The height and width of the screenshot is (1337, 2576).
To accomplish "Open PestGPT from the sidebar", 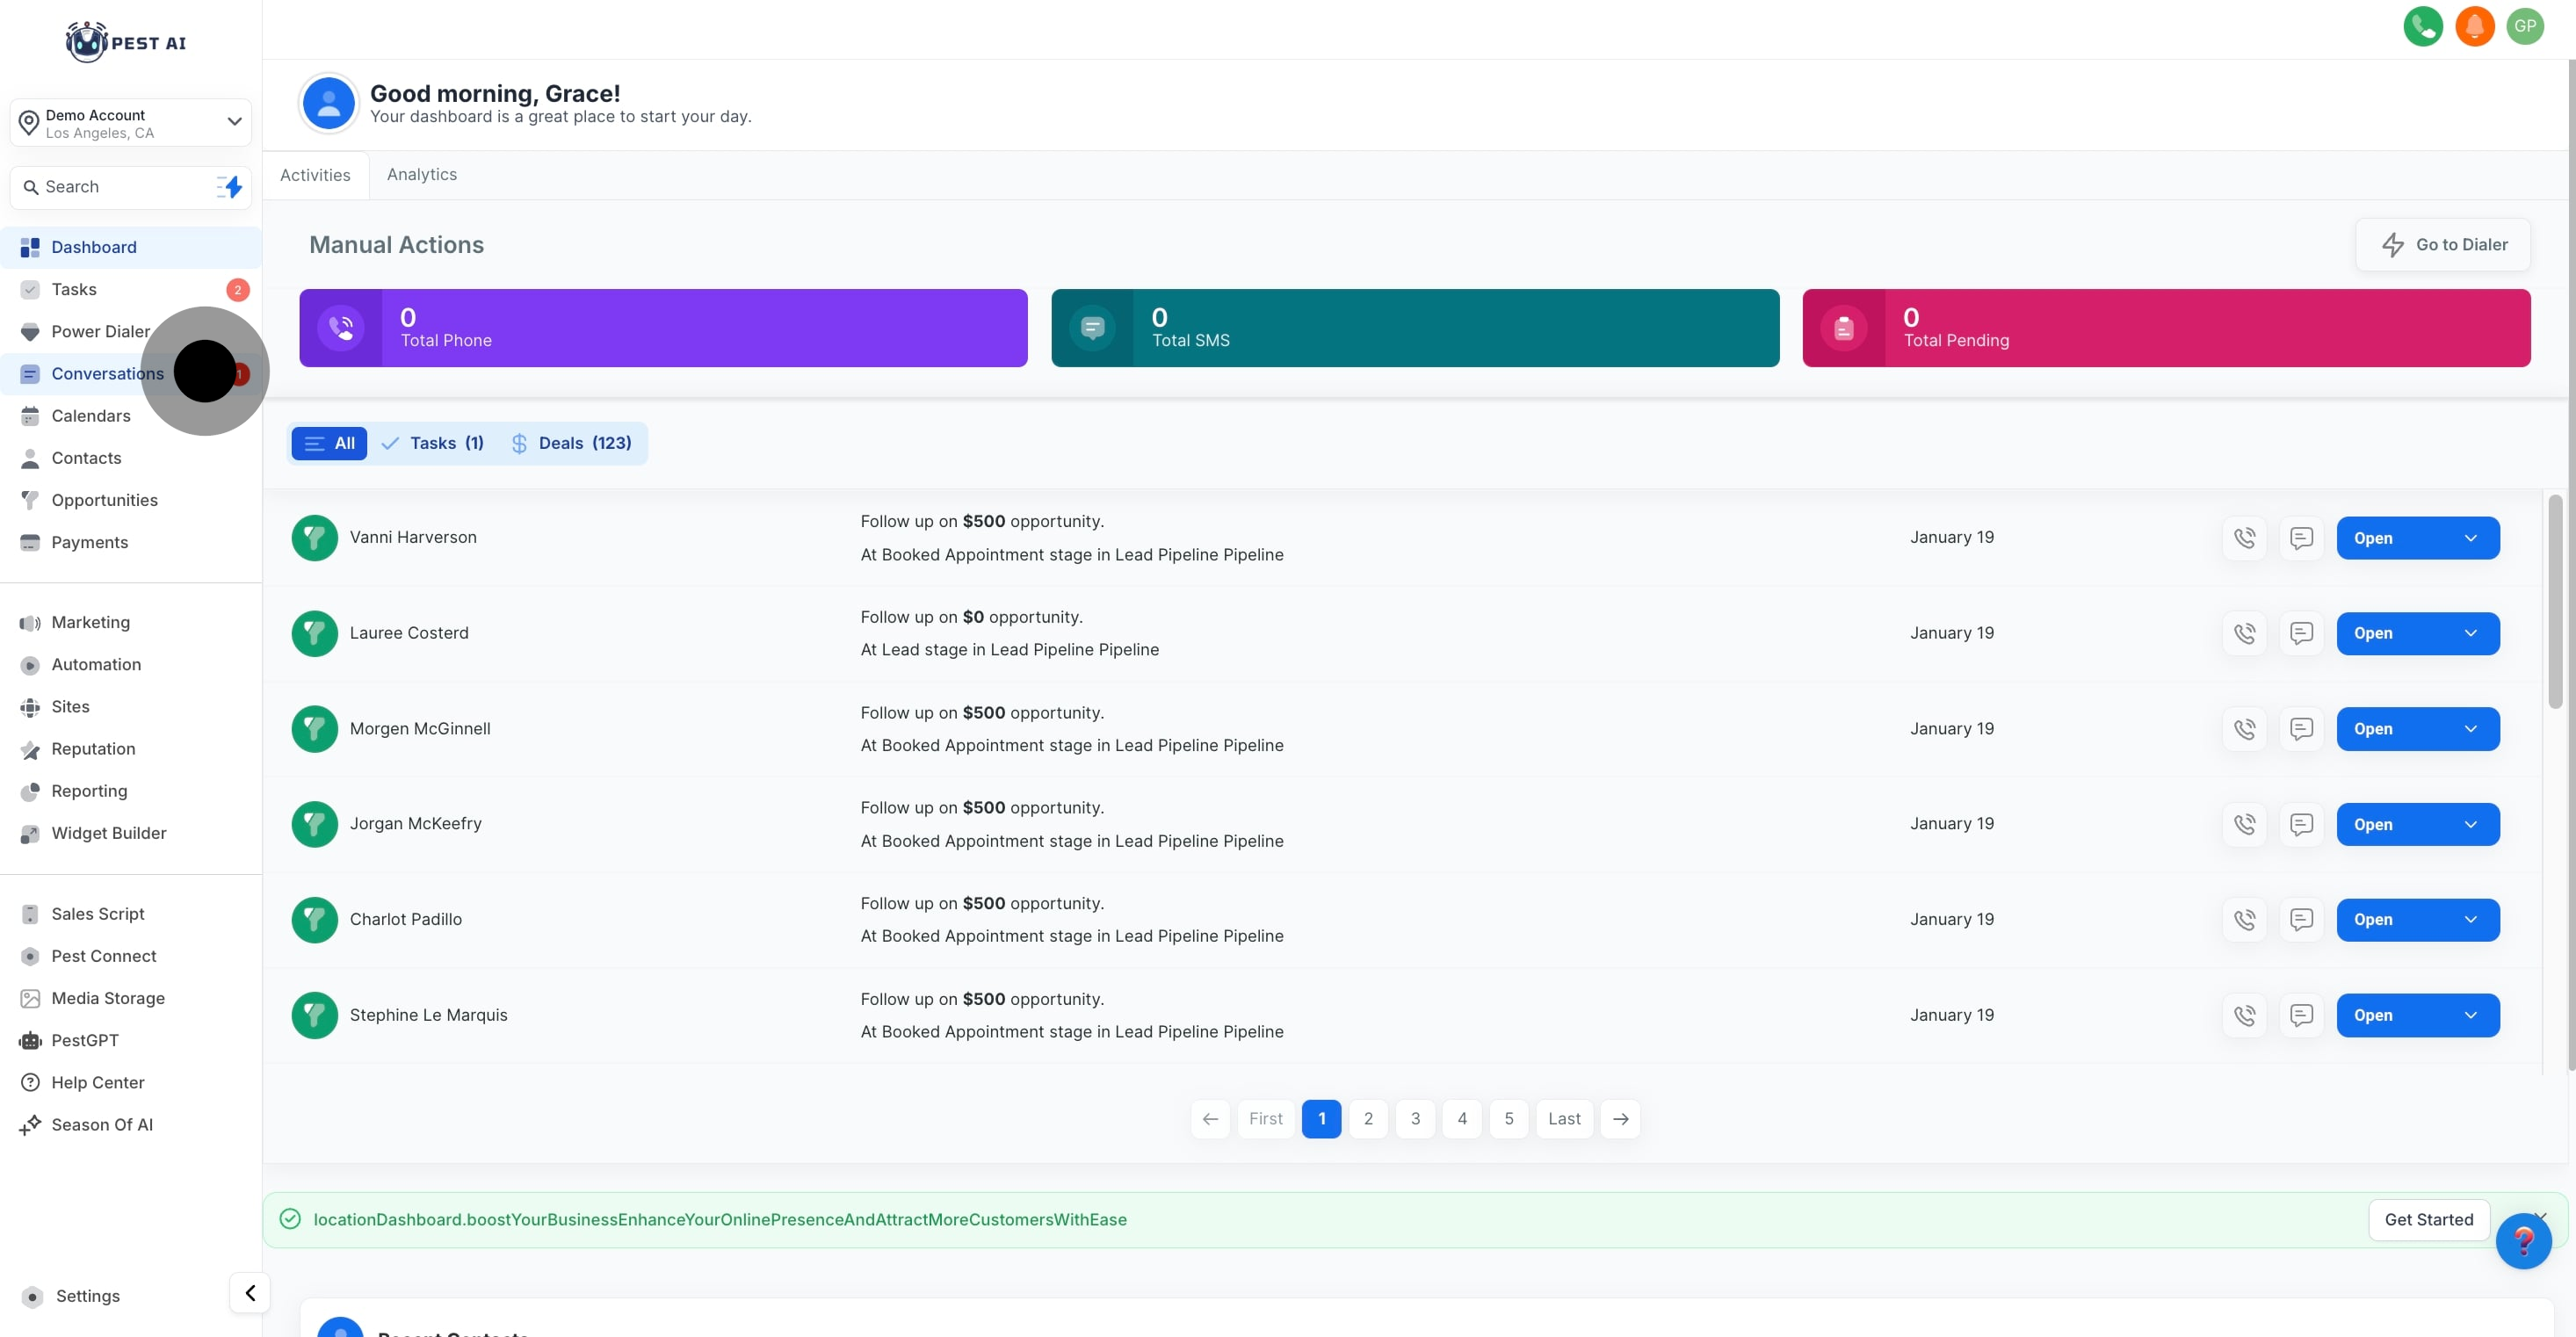I will click(85, 1040).
